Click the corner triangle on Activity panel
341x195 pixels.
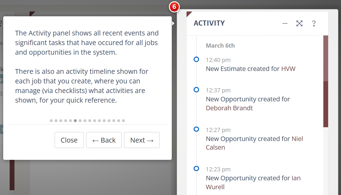click(188, 14)
